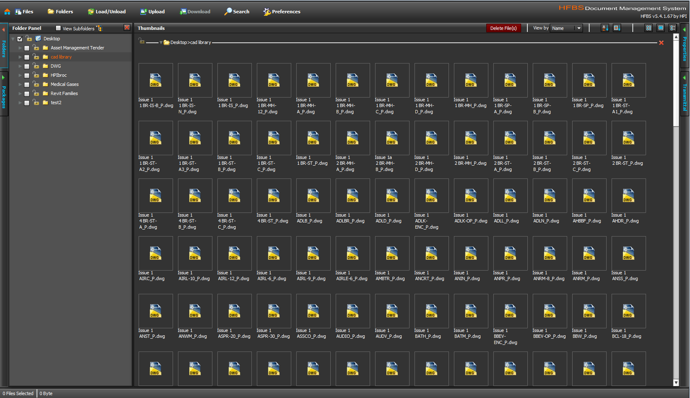Select the BCL-18_P.dwg DWG icon
690x398 pixels.
tap(629, 311)
